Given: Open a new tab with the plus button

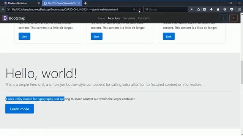Looking at the screenshot, I should click(85, 3).
